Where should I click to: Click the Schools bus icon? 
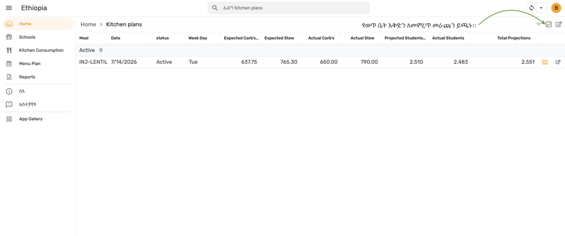9,37
